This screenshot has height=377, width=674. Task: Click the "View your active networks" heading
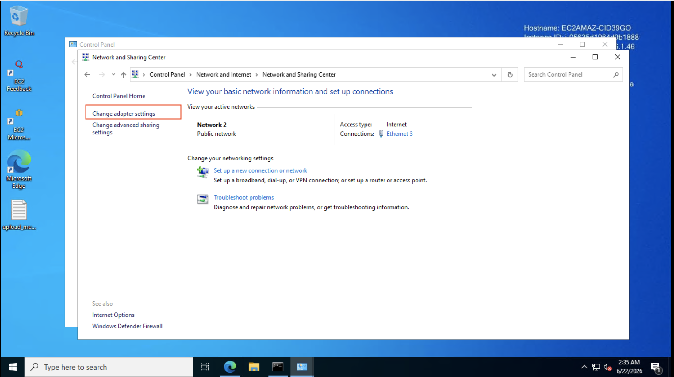click(221, 107)
